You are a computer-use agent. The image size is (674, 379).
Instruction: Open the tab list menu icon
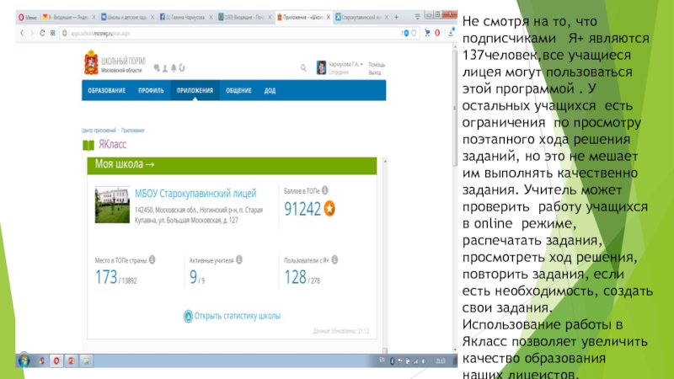417,17
